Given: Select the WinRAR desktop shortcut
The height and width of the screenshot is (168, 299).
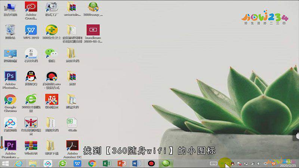Looking at the screenshot, I should coord(31,147).
